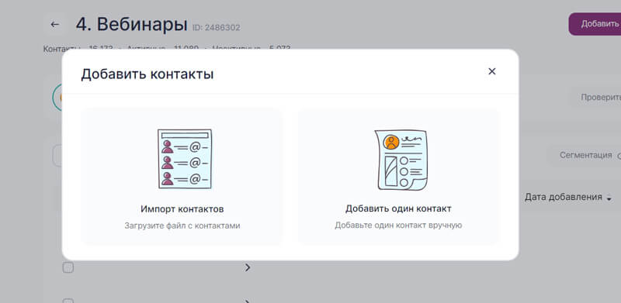Choose the Импорт контактов card

[x=182, y=177]
